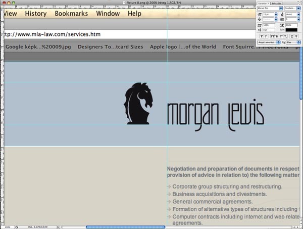Click the 'morgan lewis' logotype in canvas
Image resolution: width=303 pixels, height=229 pixels.
pos(216,115)
